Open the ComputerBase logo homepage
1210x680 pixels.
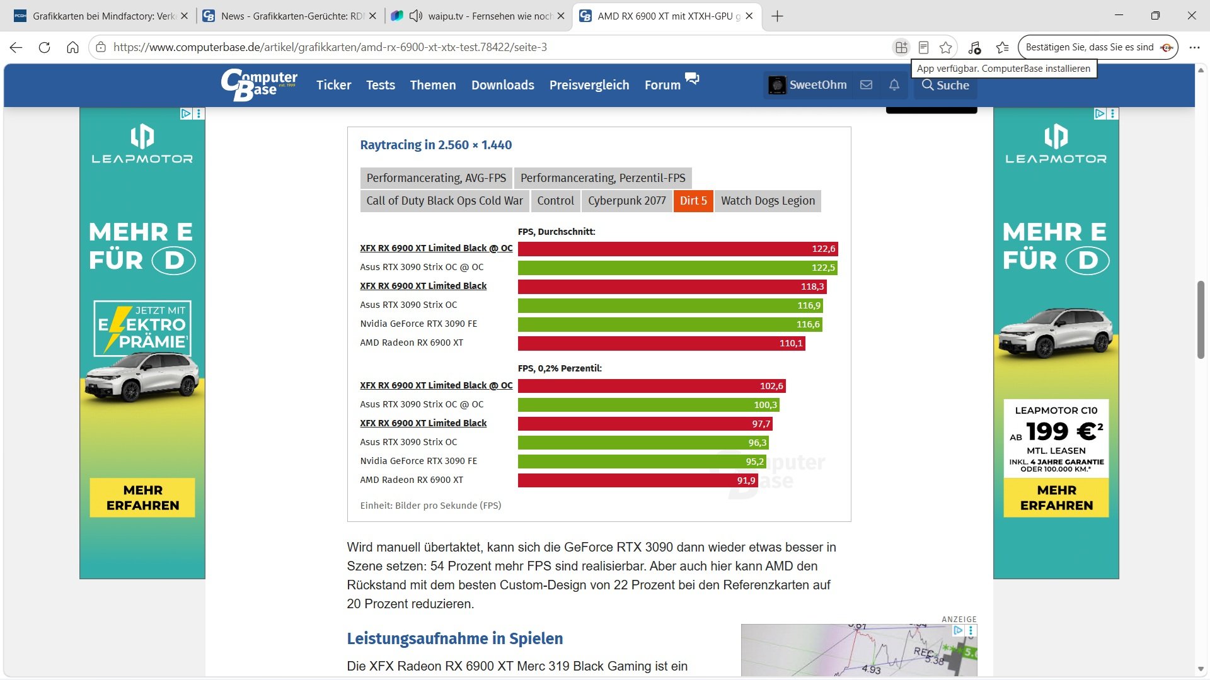(x=259, y=85)
